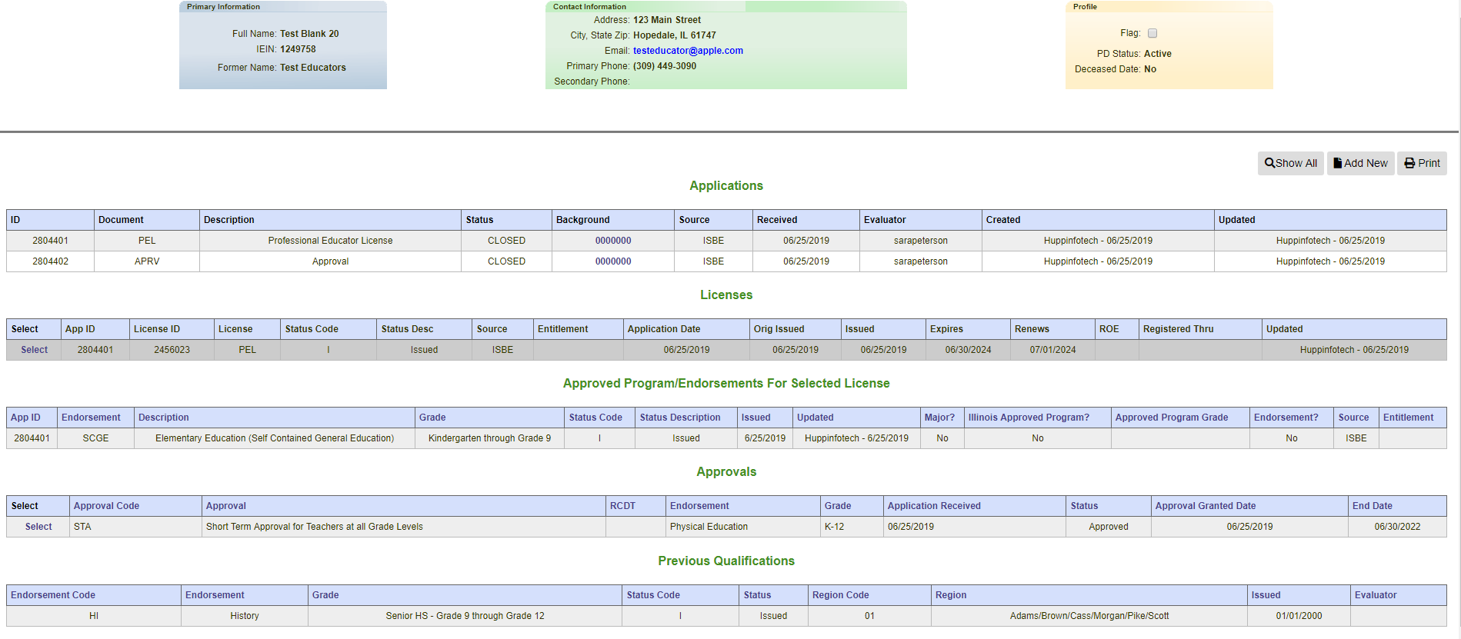Click the Adams/Brown/Cass/Morgan/Pike/Scott region cell
Screen dimensions: 1461x639
(1089, 616)
